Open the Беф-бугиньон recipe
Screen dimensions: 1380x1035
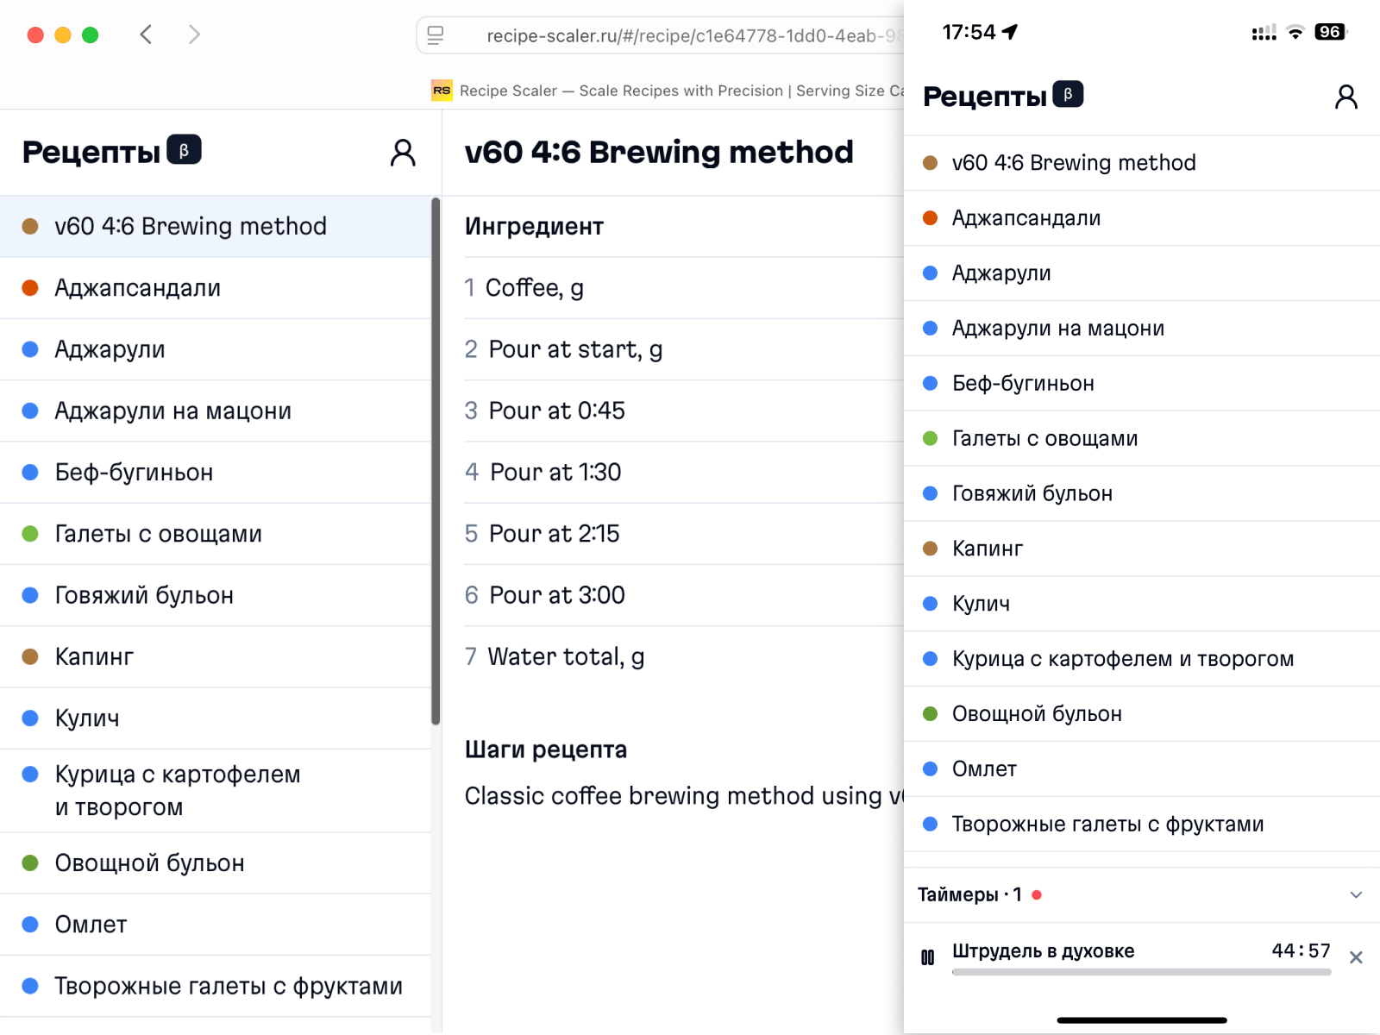[134, 472]
